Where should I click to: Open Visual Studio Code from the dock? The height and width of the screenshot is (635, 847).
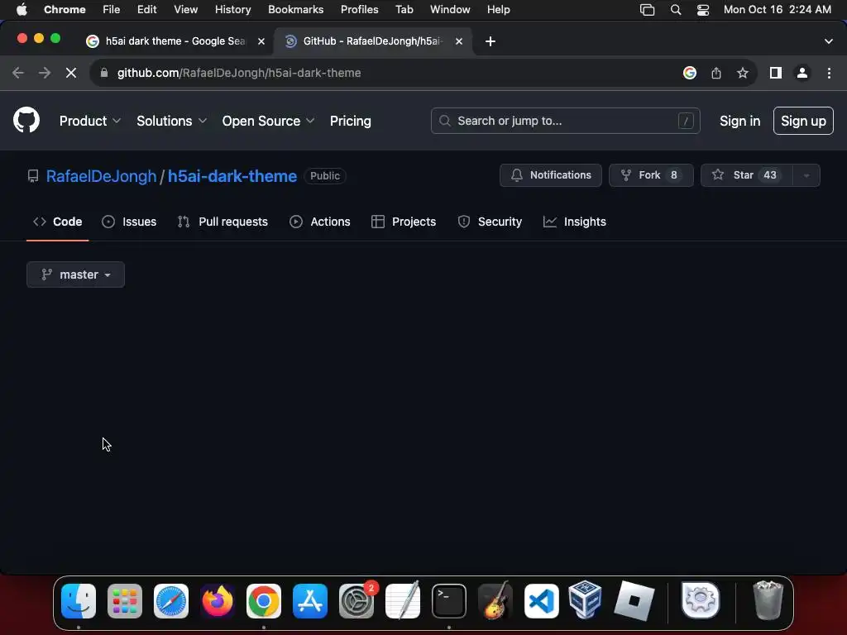tap(542, 601)
